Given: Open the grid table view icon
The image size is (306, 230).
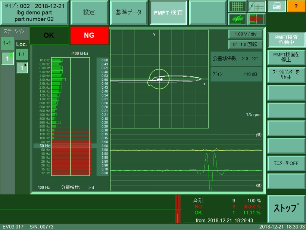Looking at the screenshot, I should point(238,6).
